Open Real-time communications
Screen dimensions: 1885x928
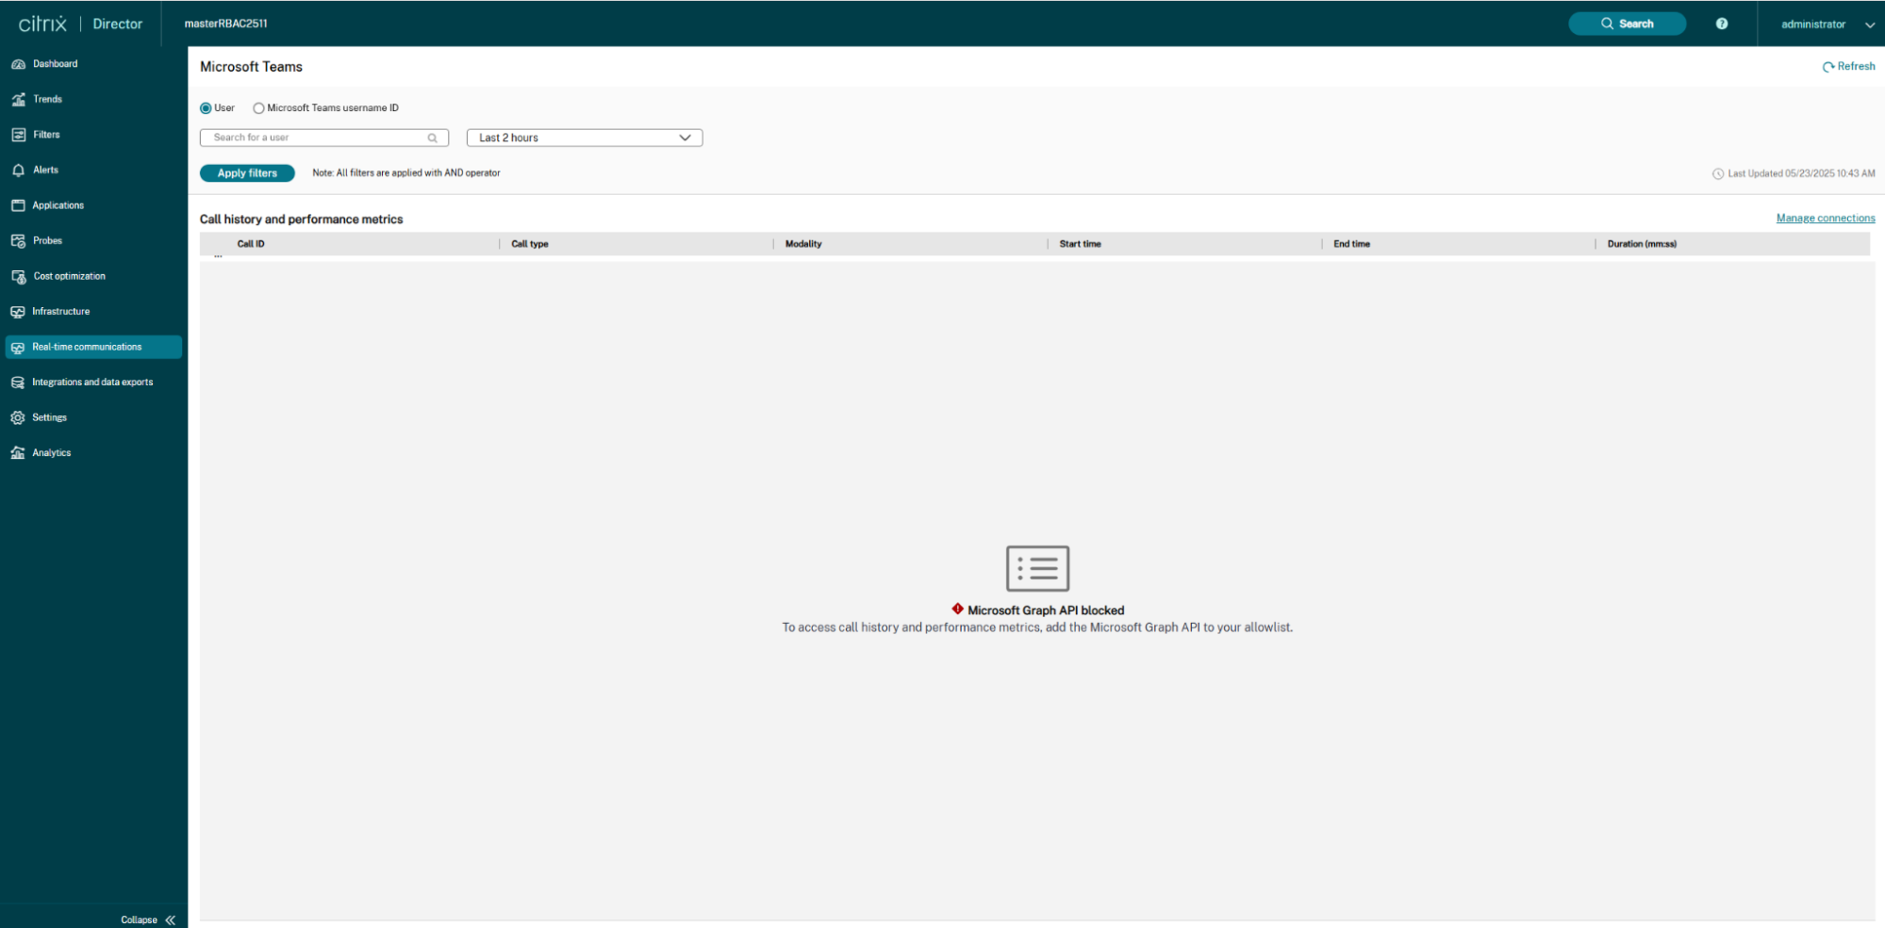pos(87,347)
